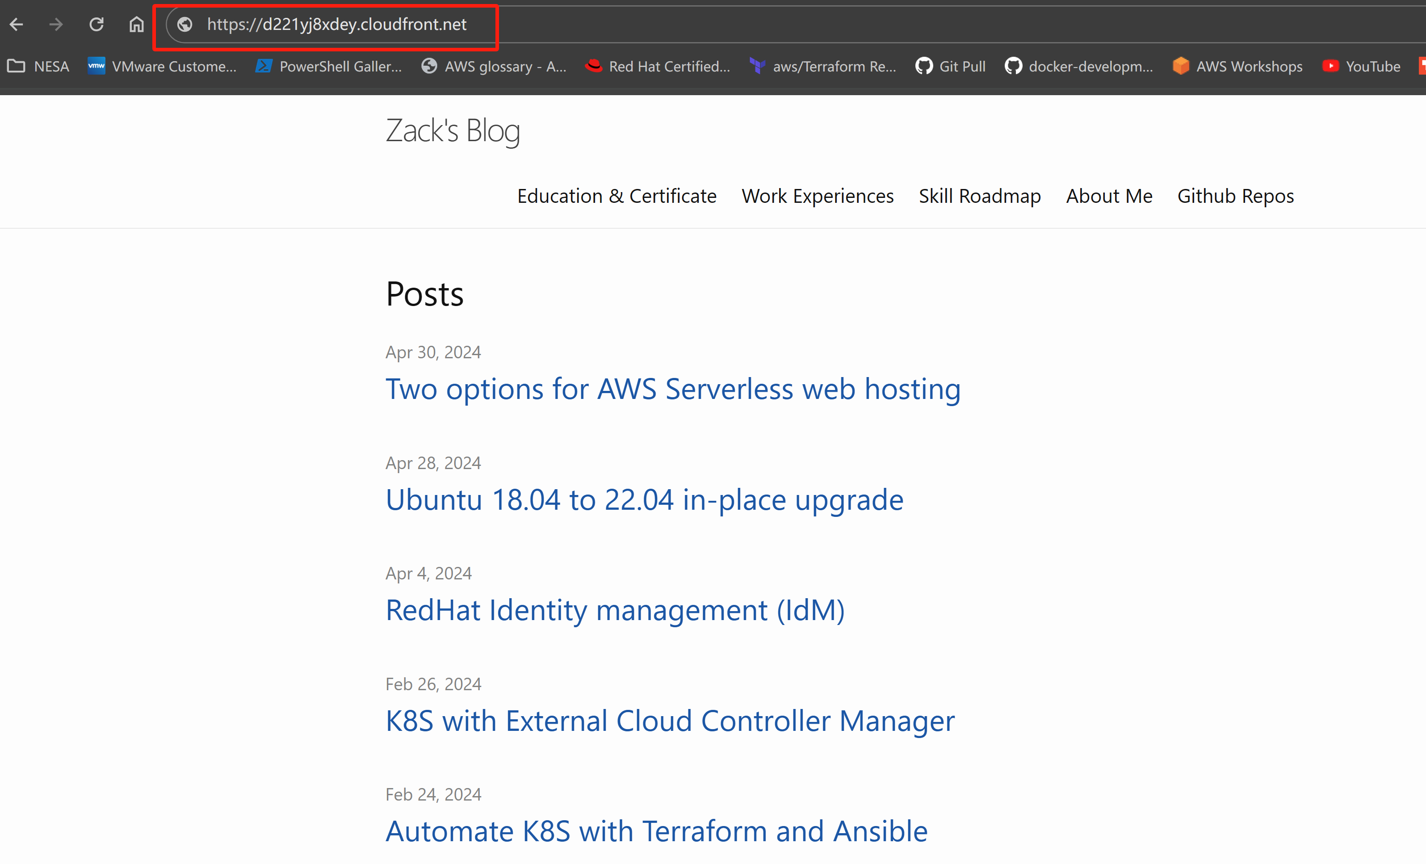1426x864 pixels.
Task: Open the RedHat Identity management post
Action: click(x=615, y=611)
